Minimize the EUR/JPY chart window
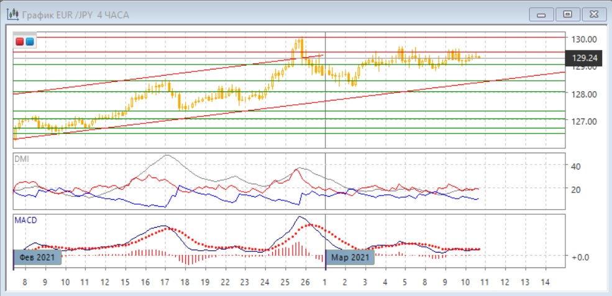This screenshot has height=296, width=612. (541, 15)
